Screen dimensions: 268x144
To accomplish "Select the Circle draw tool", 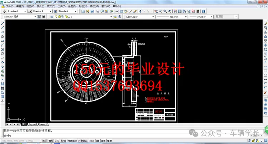I will pos(3,50).
